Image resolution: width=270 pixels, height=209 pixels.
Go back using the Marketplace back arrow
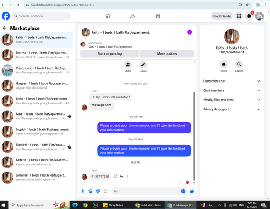coord(5,28)
